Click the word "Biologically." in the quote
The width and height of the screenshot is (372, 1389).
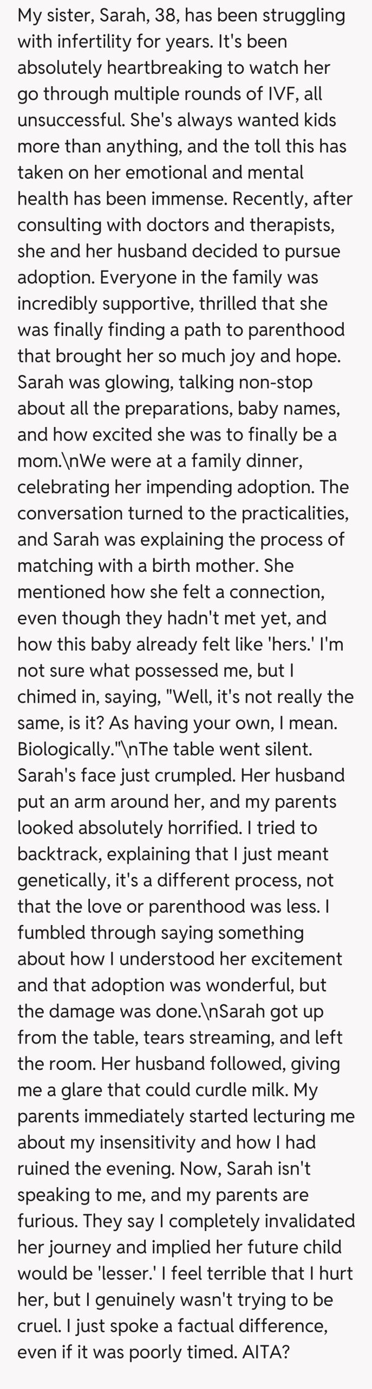65,749
